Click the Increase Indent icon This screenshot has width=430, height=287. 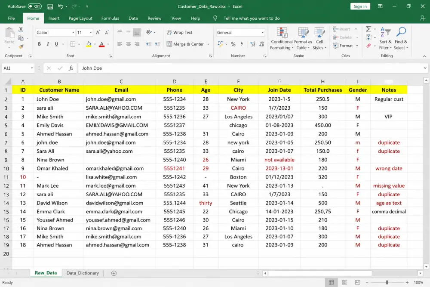point(157,44)
